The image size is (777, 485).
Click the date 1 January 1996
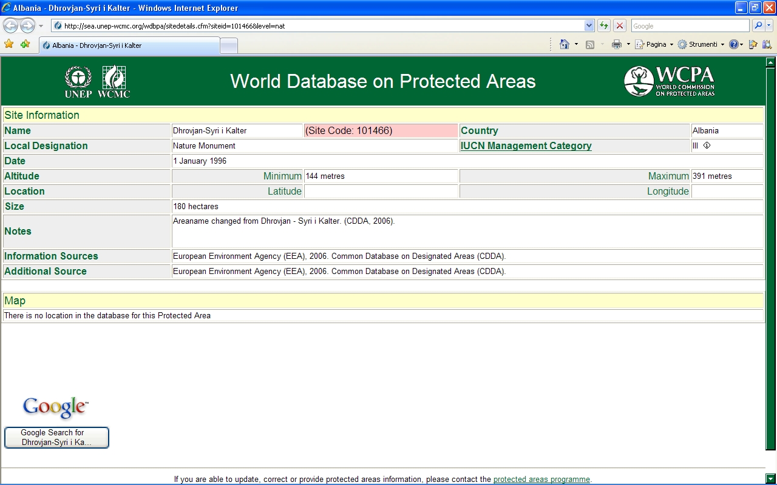coord(200,161)
